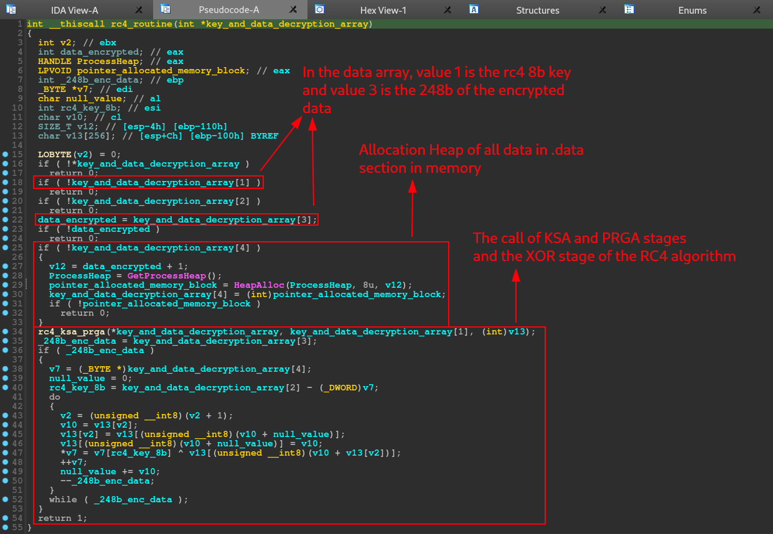Click the Hex View-1 tab's hex dump icon

point(319,9)
